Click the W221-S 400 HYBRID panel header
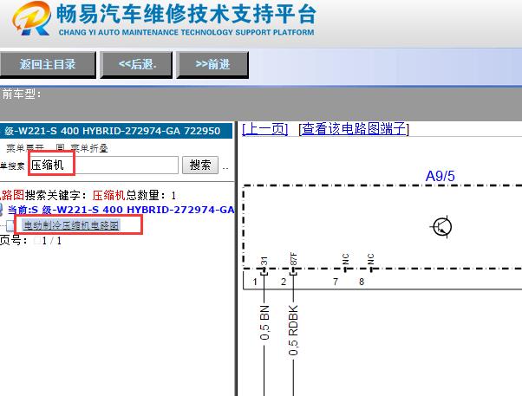This screenshot has width=522, height=396. 116,131
